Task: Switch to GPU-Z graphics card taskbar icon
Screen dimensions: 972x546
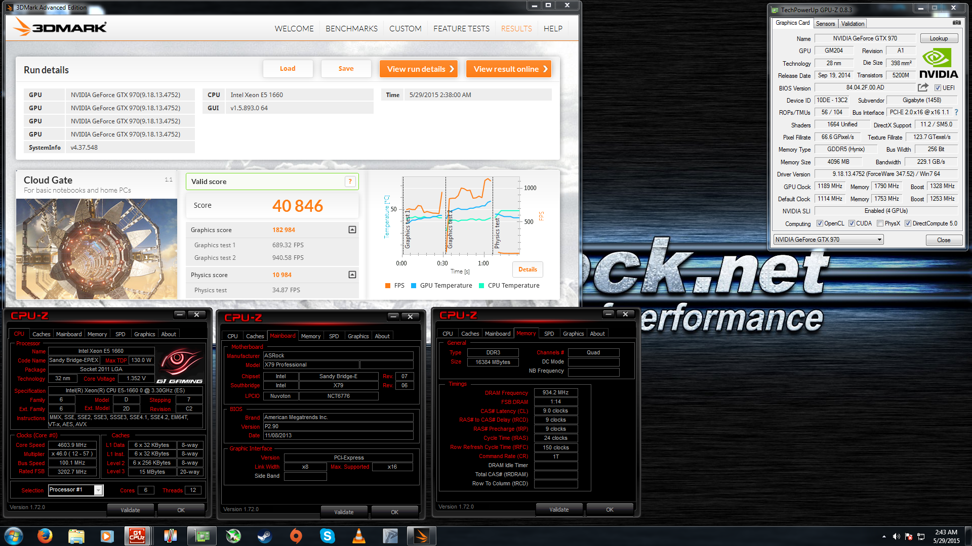Action: coord(202,535)
